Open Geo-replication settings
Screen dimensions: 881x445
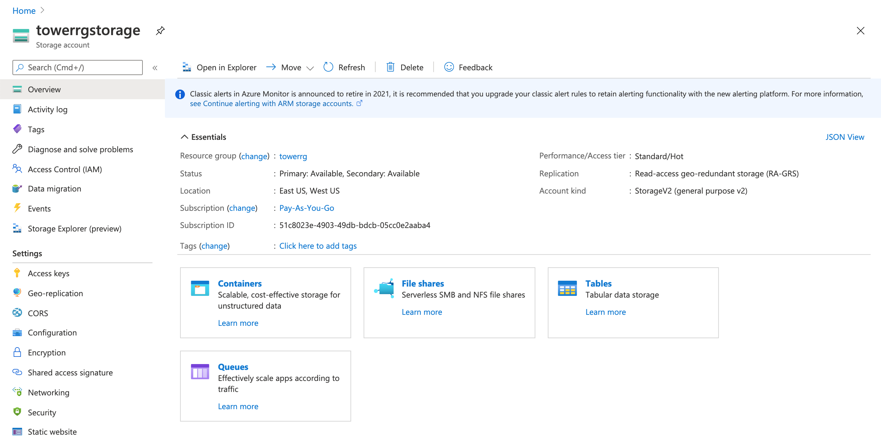55,293
